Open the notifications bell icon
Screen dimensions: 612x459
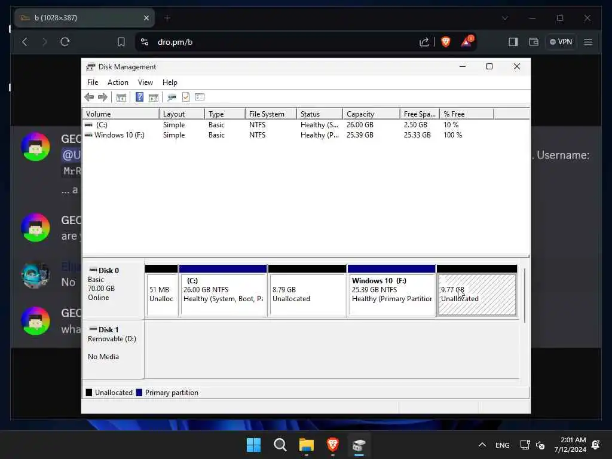(x=596, y=445)
